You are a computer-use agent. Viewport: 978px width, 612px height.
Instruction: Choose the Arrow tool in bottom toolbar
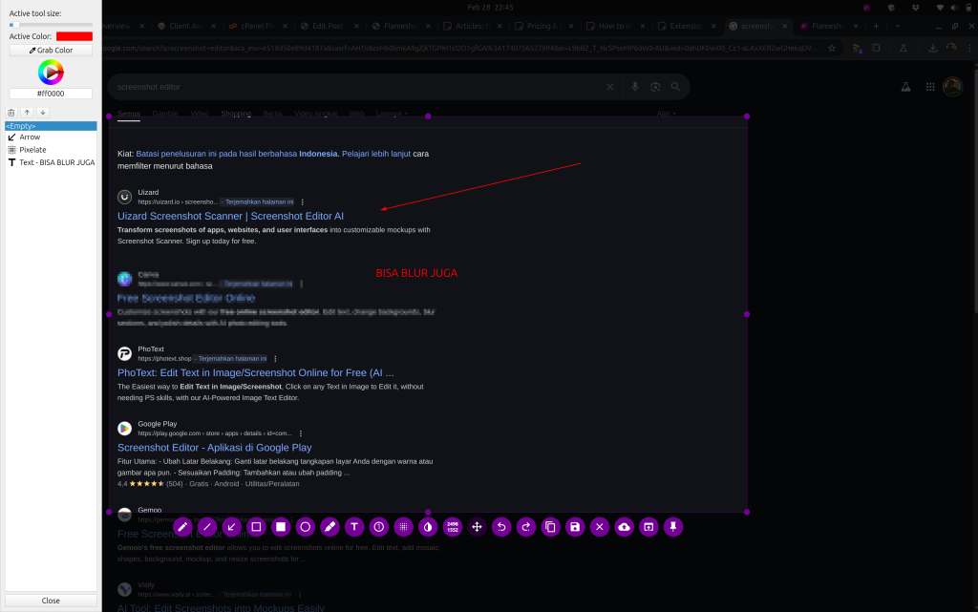point(231,526)
